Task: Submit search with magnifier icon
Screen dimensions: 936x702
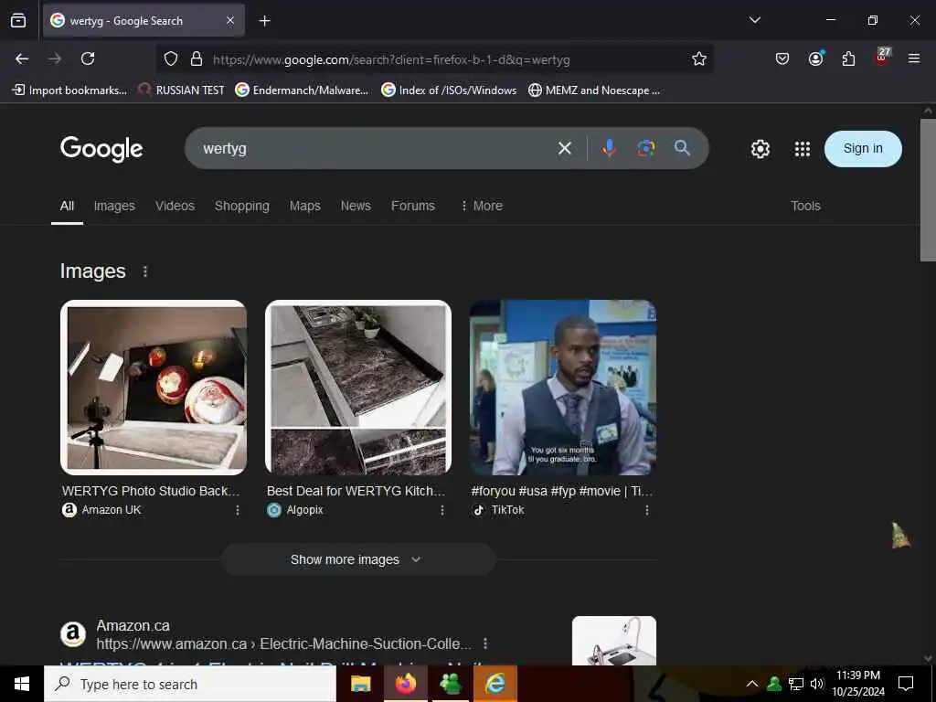Action: pos(682,148)
